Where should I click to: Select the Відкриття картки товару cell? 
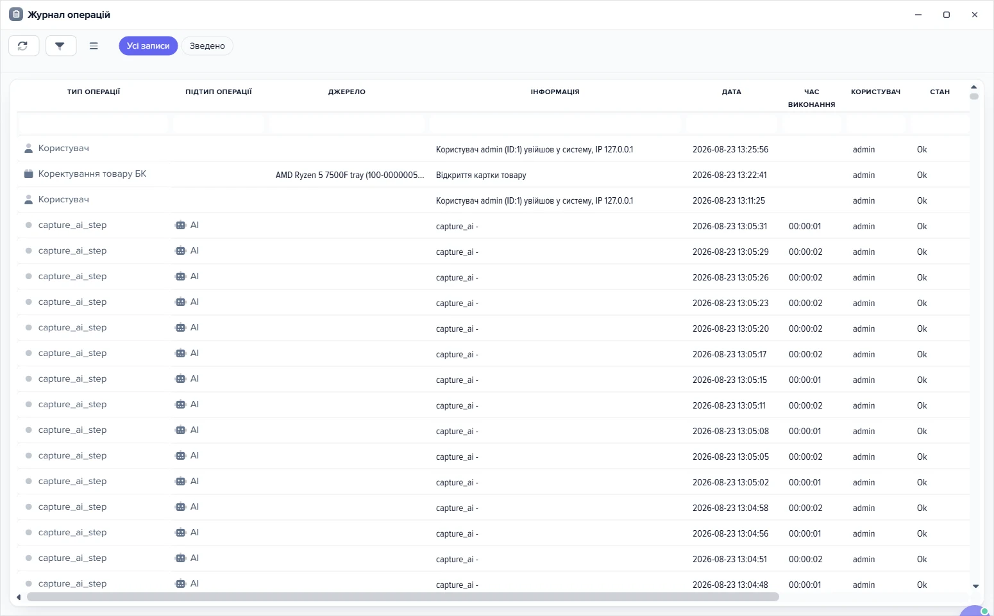point(481,175)
